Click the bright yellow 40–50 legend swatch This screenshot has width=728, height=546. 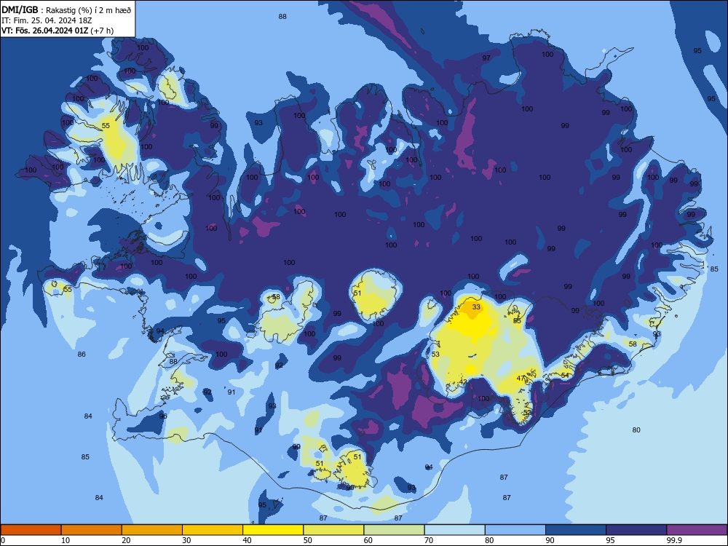pos(273,530)
